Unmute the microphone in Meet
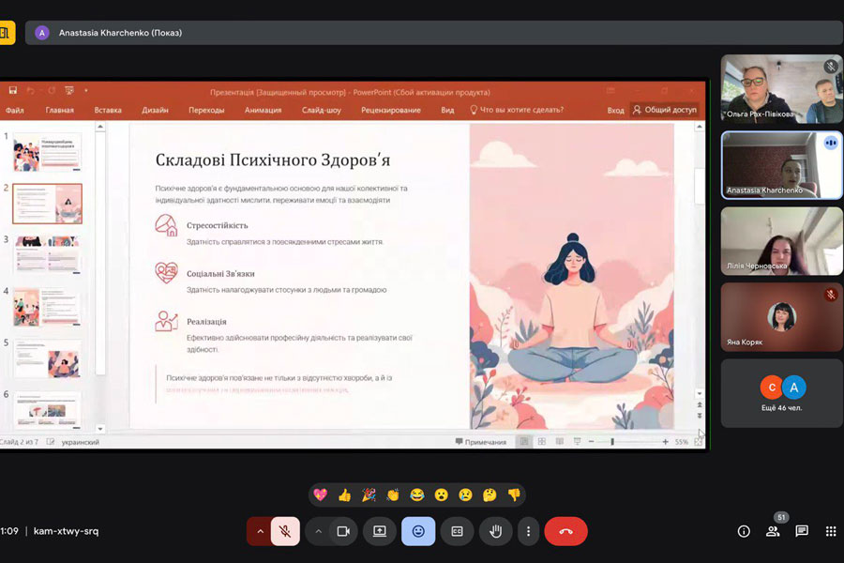 [x=285, y=531]
